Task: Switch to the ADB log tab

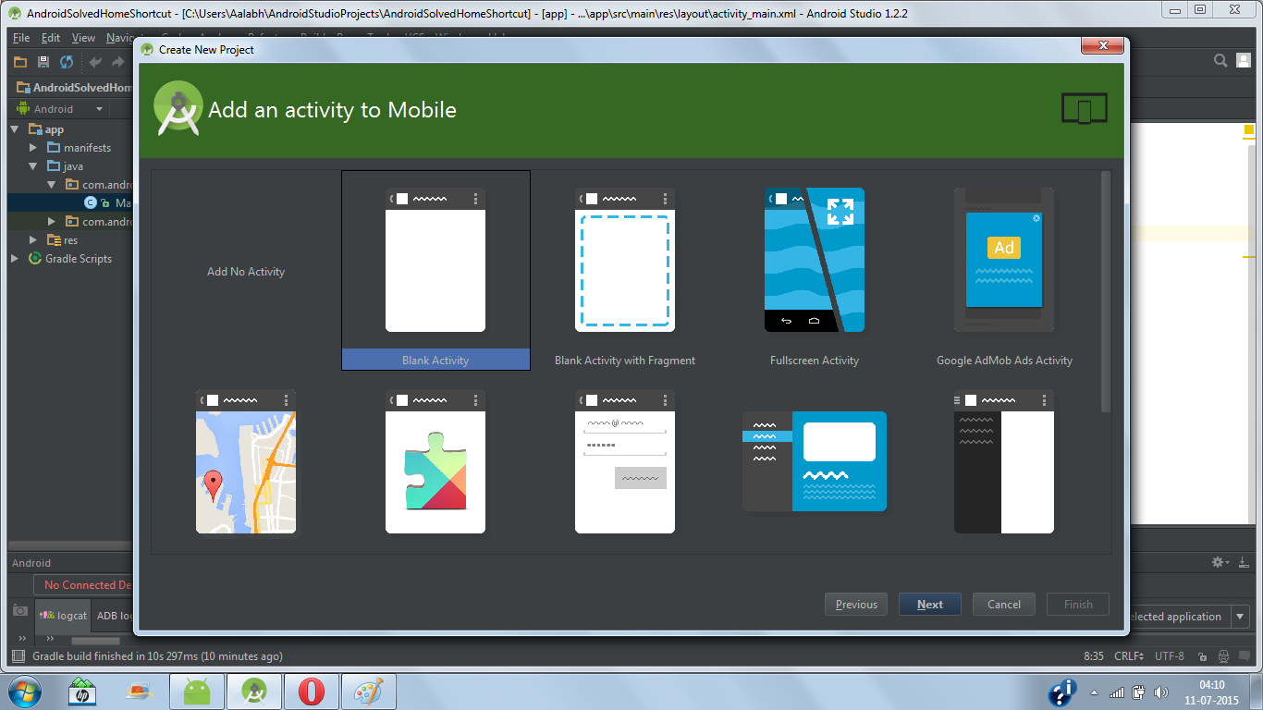Action: pos(114,615)
